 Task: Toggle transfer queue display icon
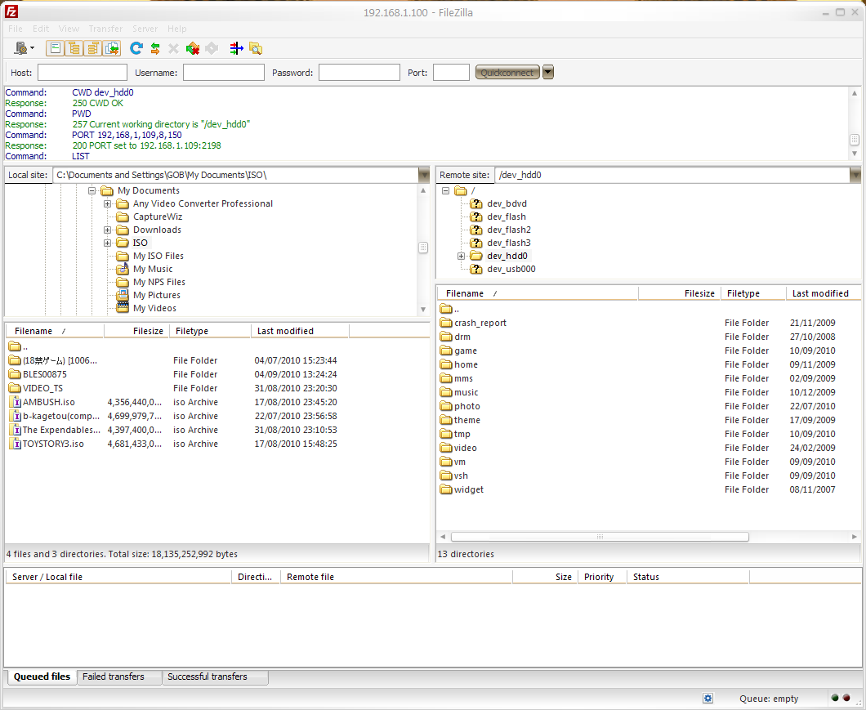[112, 48]
